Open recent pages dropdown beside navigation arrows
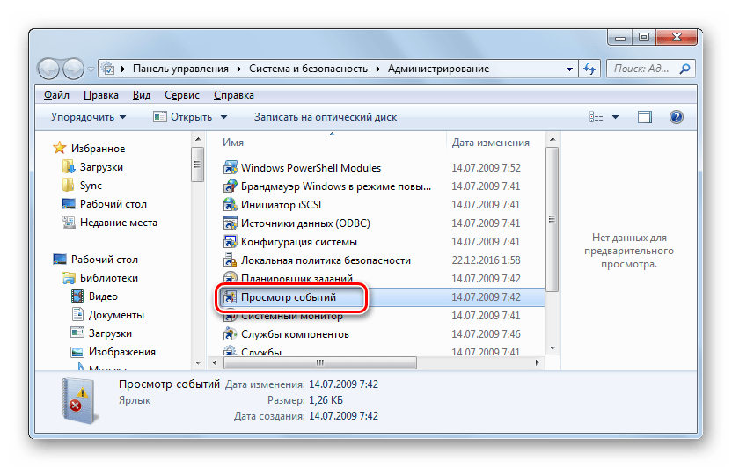The width and height of the screenshot is (732, 468). point(91,69)
